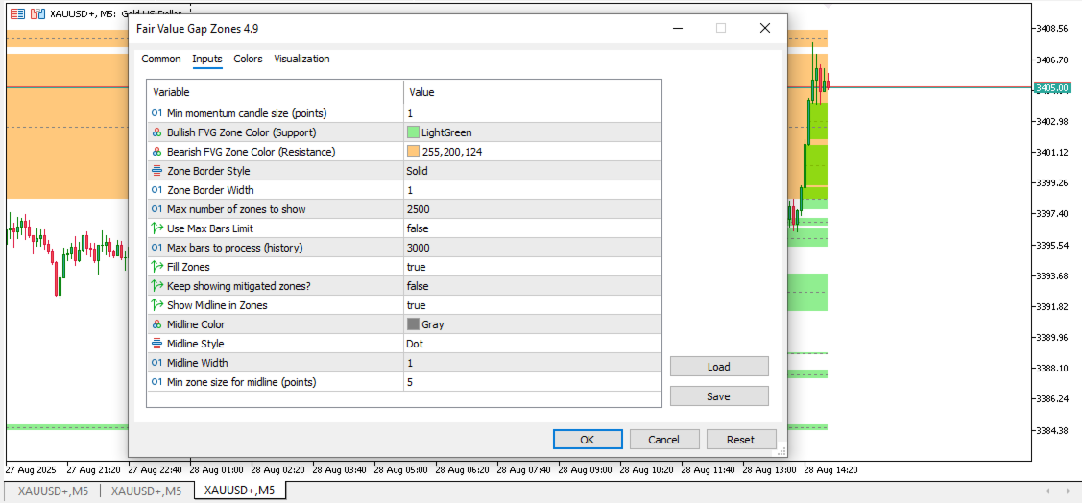
Task: Click boolean icon beside Use Max Bars Limit
Action: tap(156, 228)
